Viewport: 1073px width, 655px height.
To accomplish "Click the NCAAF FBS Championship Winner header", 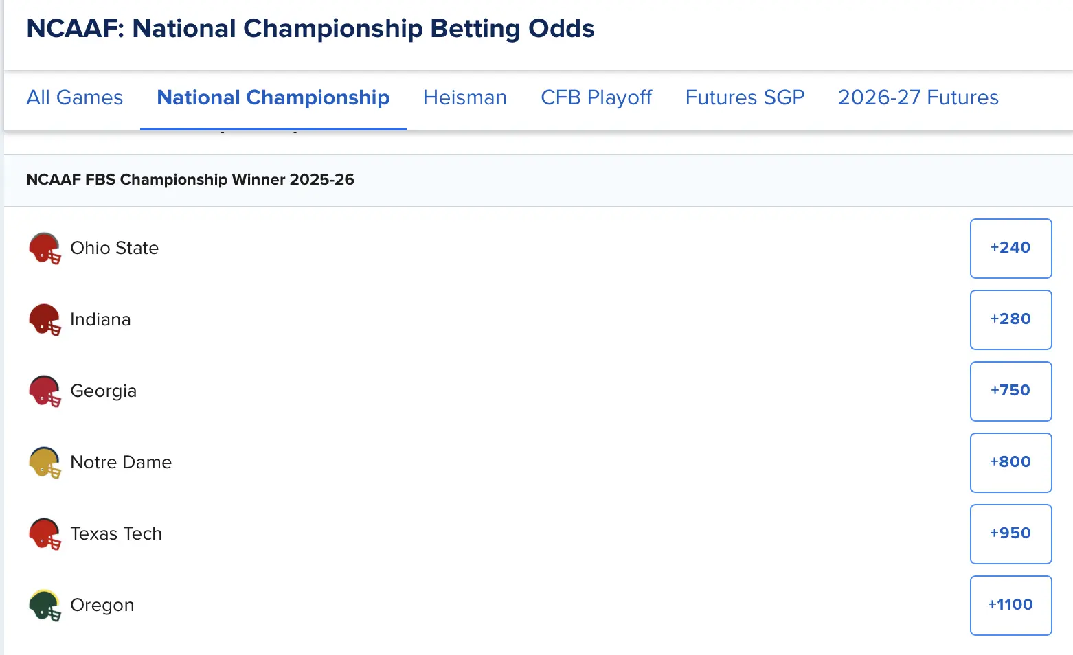I will click(190, 180).
